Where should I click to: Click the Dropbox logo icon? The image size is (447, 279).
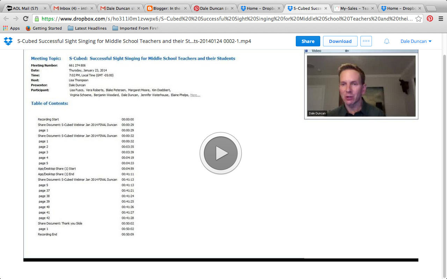pyautogui.click(x=8, y=41)
